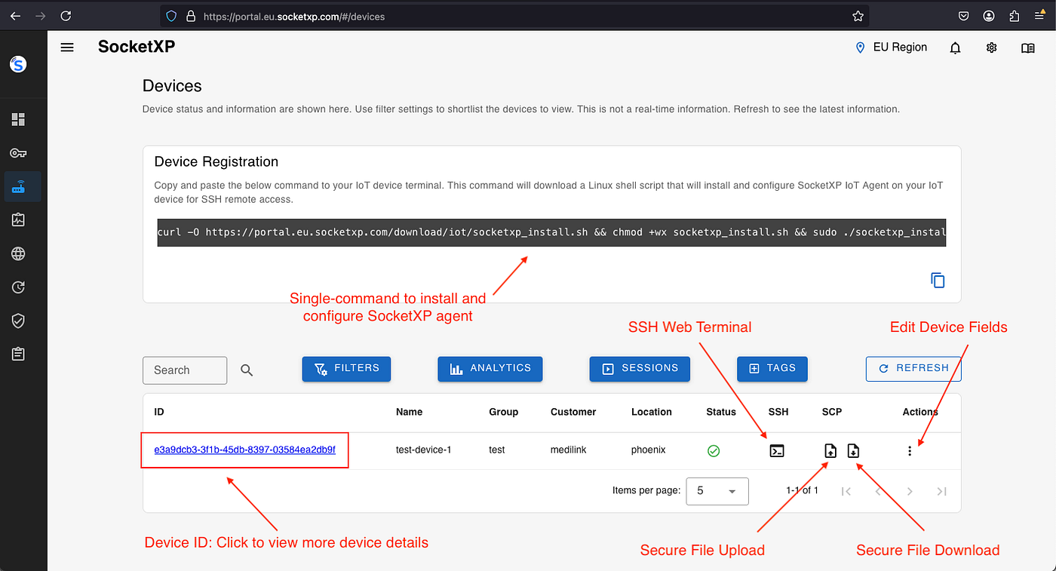The width and height of the screenshot is (1056, 571).
Task: Click the SCP file download icon
Action: 853,451
